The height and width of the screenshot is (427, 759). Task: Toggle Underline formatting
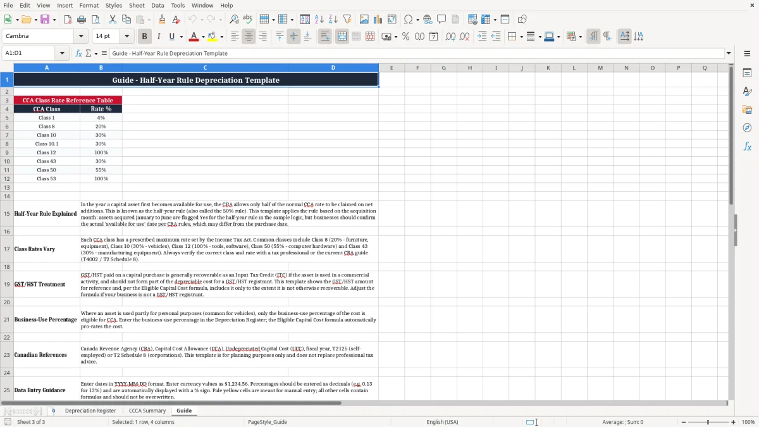coord(172,37)
